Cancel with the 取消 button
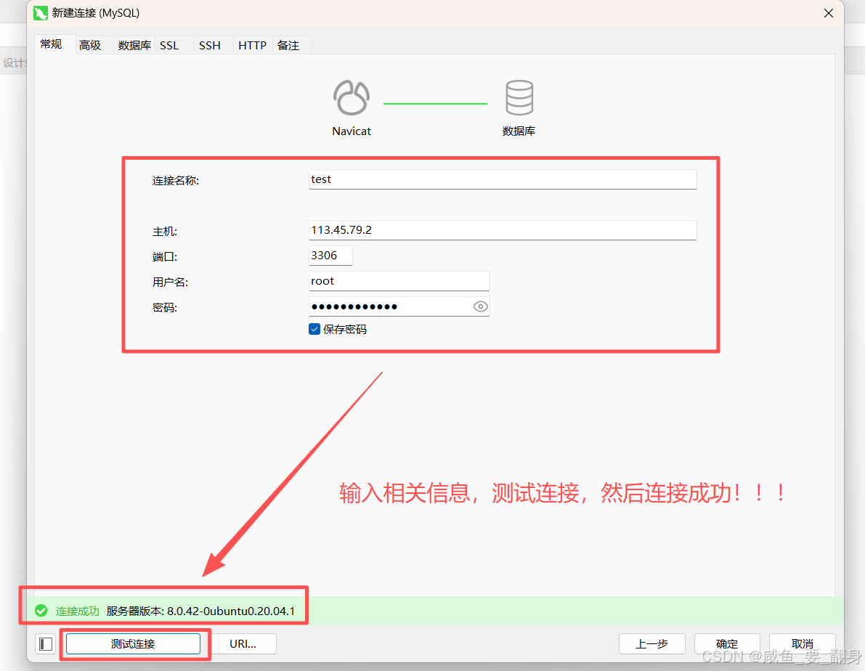 (803, 644)
